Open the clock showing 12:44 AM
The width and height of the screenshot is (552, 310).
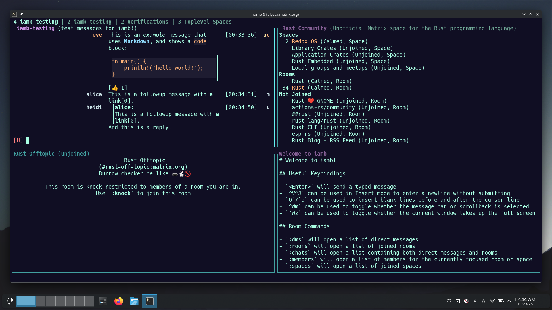click(525, 301)
